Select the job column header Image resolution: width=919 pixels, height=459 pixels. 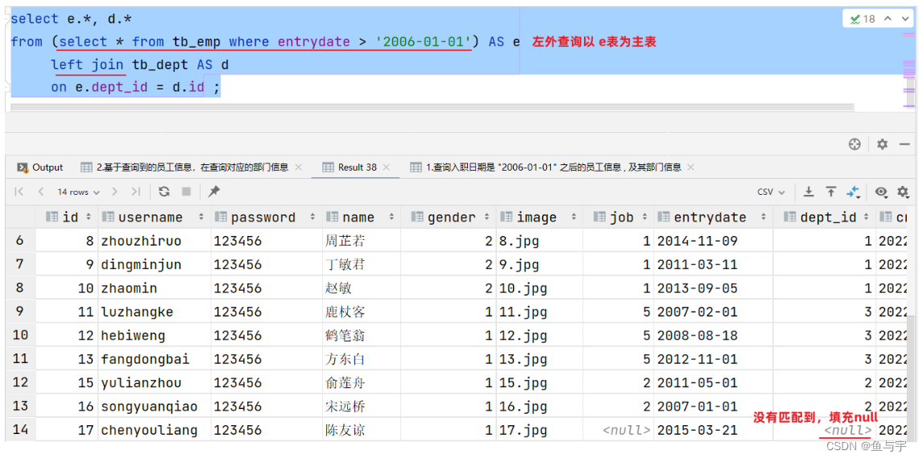coord(619,217)
